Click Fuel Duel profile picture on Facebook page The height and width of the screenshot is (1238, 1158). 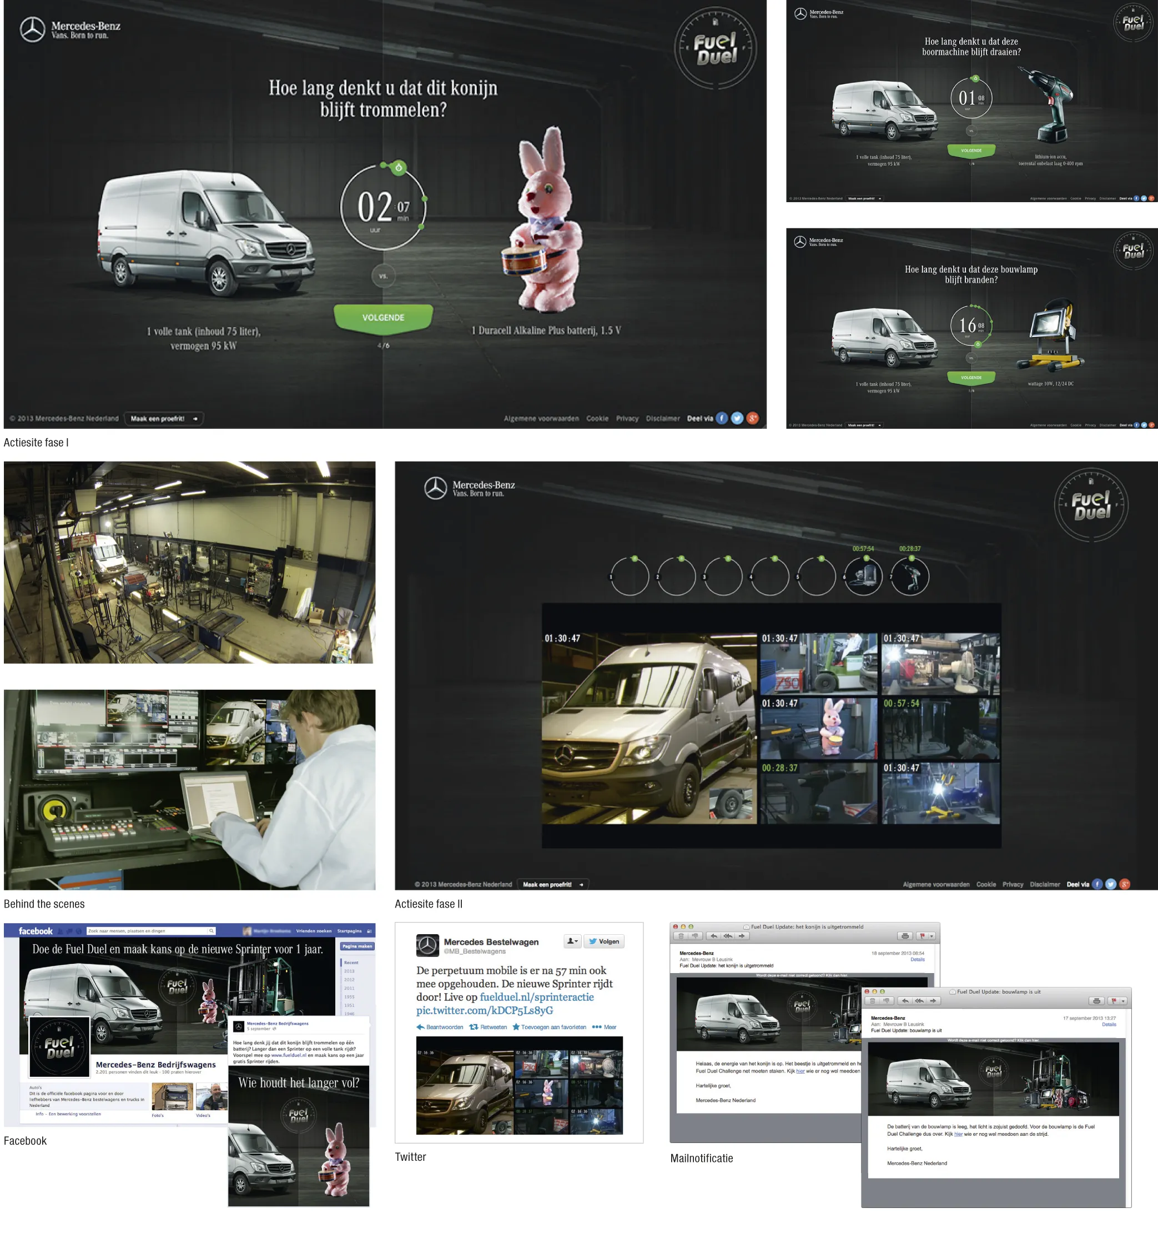(x=60, y=1047)
